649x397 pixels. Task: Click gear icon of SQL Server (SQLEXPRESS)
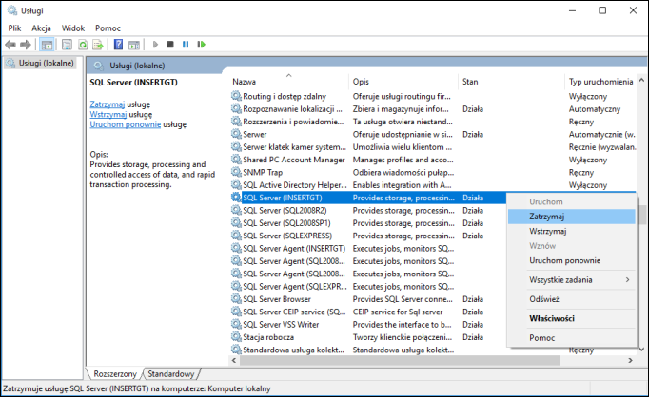click(236, 236)
